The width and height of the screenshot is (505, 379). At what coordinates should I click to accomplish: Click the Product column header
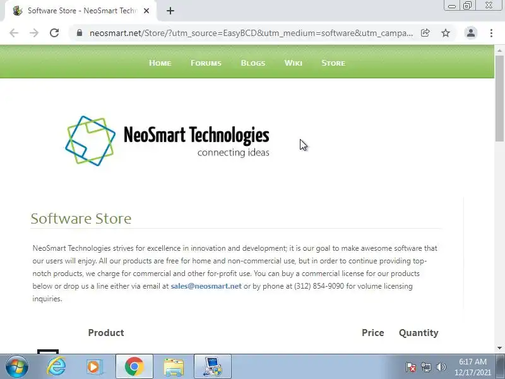click(106, 333)
